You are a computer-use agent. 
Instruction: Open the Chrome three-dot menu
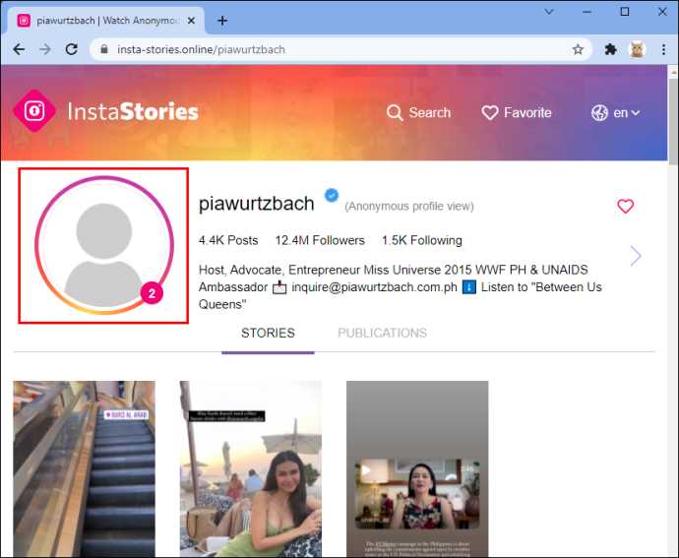point(663,49)
